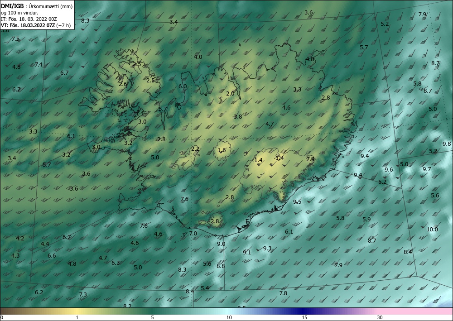Click the map value '7.0'

pos(193,234)
